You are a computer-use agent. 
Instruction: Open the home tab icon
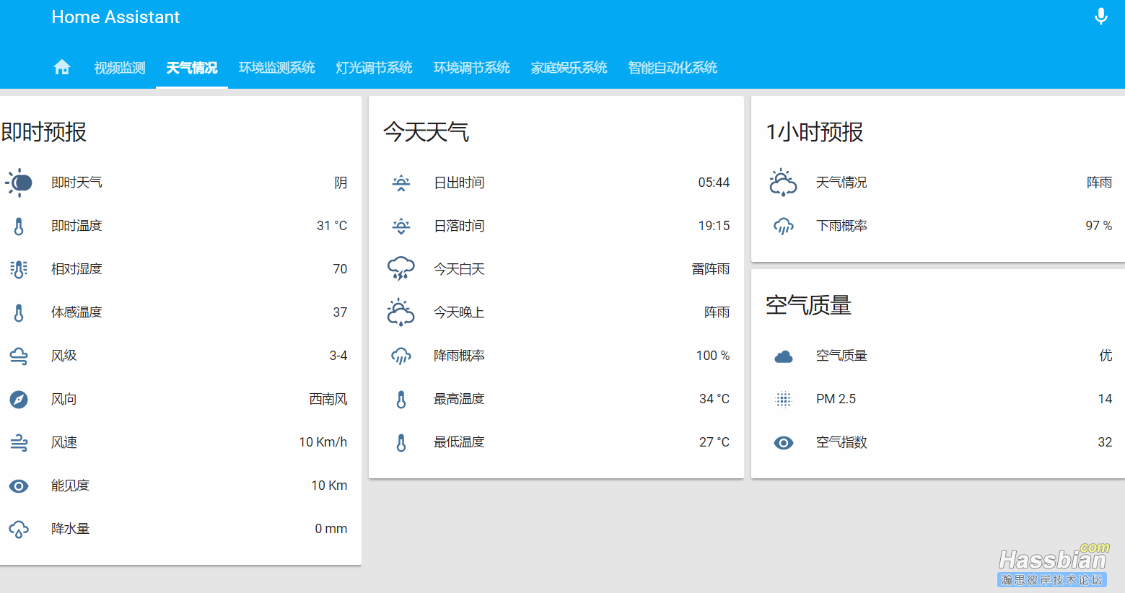(x=62, y=67)
